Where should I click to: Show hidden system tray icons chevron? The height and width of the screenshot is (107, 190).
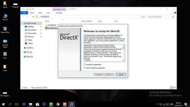[x=157, y=104]
